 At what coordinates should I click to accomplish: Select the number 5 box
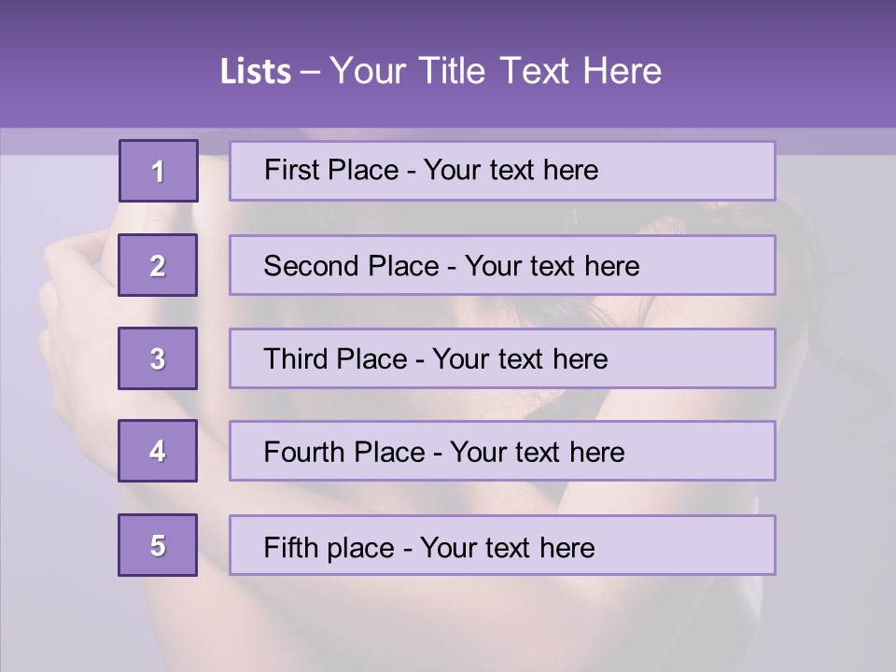coord(158,545)
